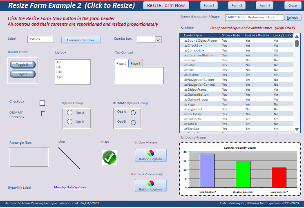Click the Button + Zoom Image color wheel button
This screenshot has height=208, width=304.
(x=151, y=186)
